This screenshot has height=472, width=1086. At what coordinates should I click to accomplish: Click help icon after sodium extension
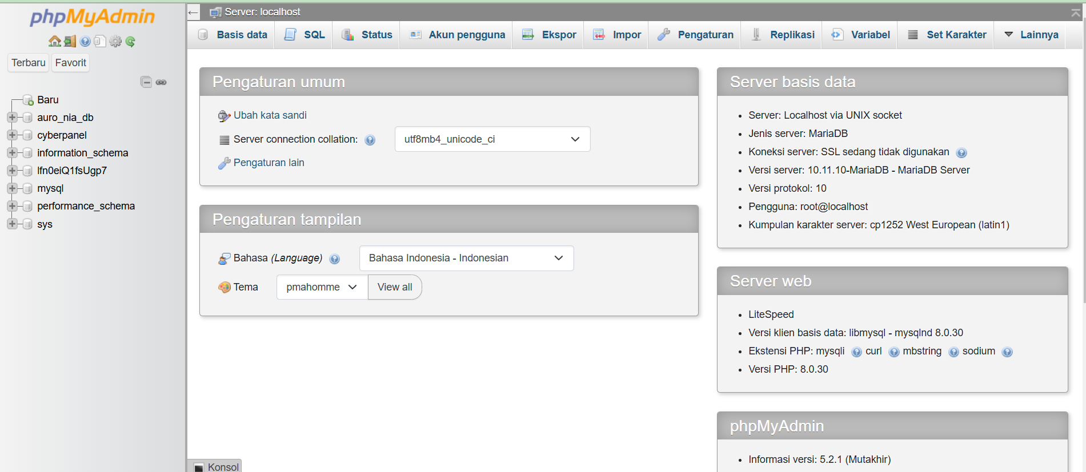[1007, 352]
